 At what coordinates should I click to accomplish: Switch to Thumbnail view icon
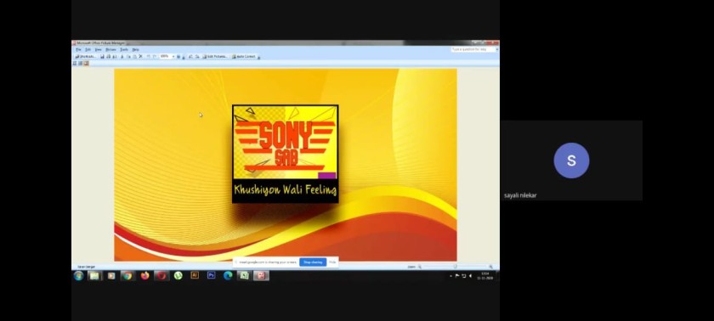pyautogui.click(x=74, y=63)
